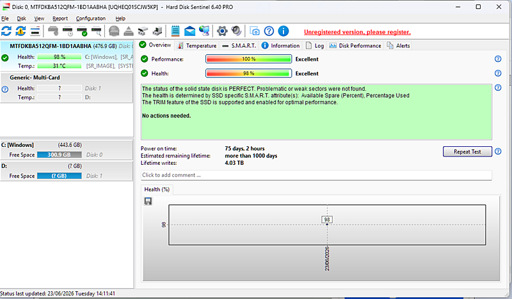Switch to the S.M.A.R.T. tab
The height and width of the screenshot is (299, 512).
point(239,45)
